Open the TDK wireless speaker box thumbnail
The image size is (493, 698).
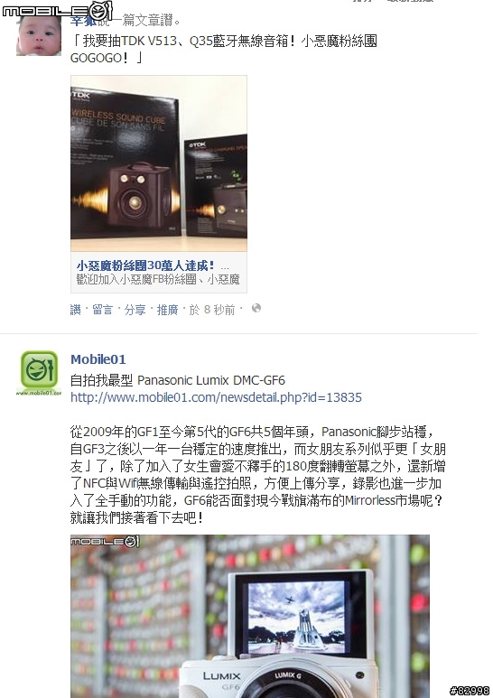point(159,163)
